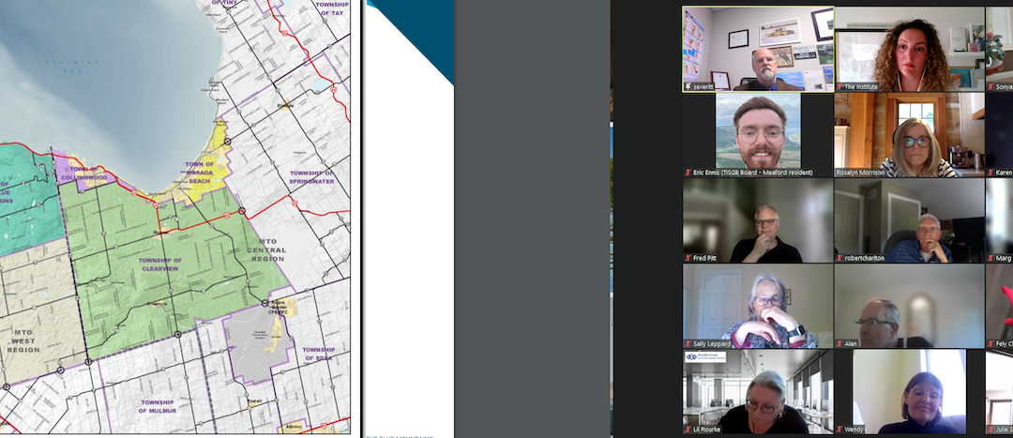Image resolution: width=1013 pixels, height=438 pixels.
Task: Click the muted mic icon next to Wendy
Action: coord(839,430)
